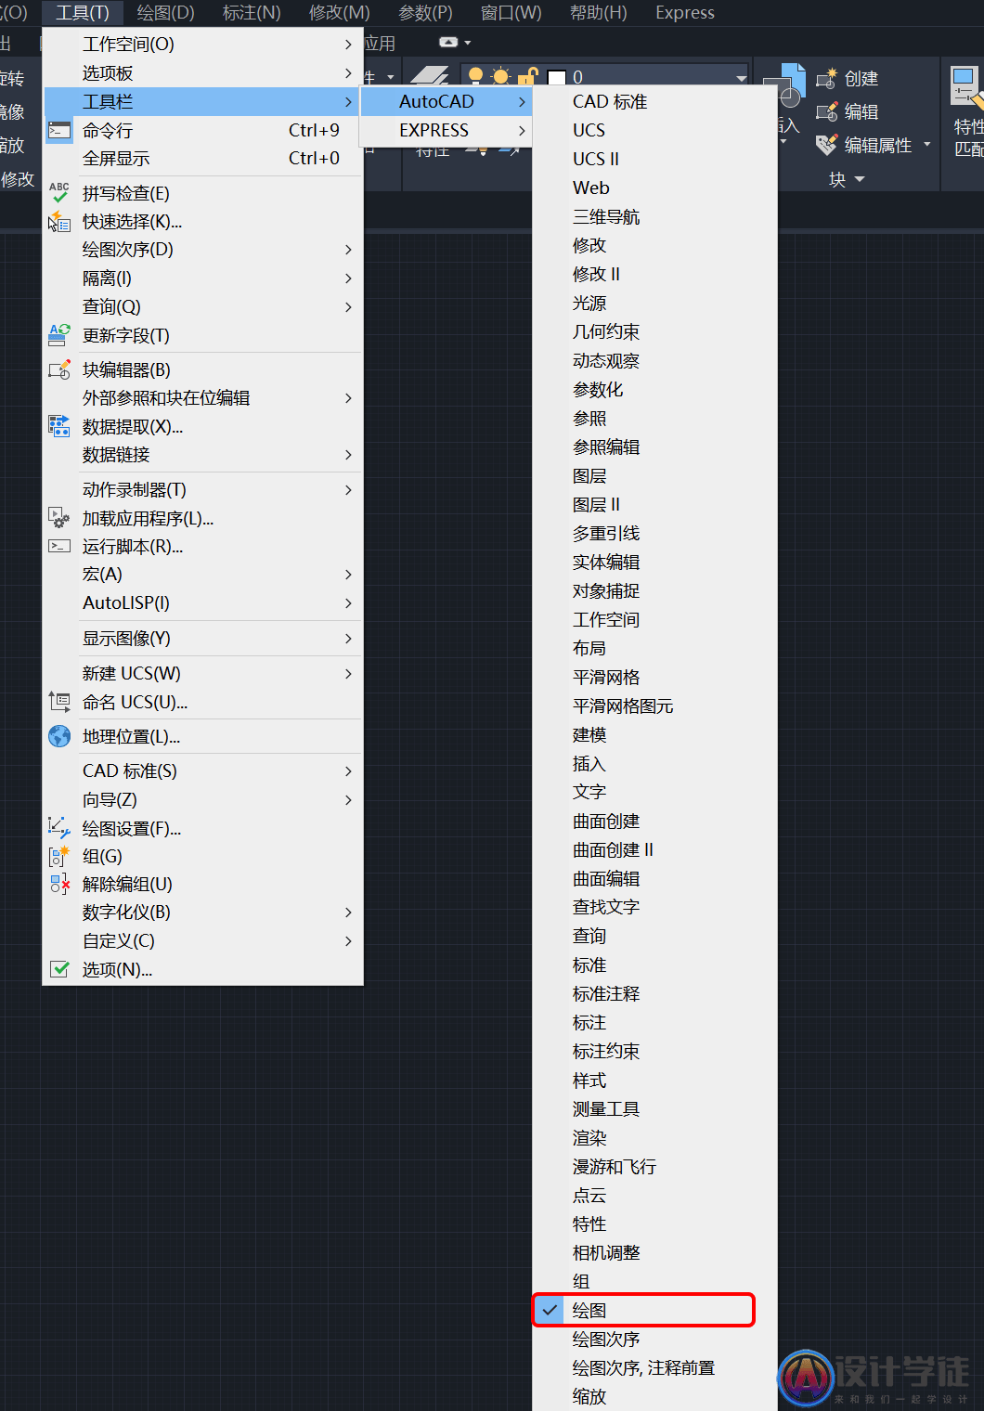Open the 窗口(W) menu in menu bar
Viewport: 984px width, 1411px height.
(x=511, y=13)
